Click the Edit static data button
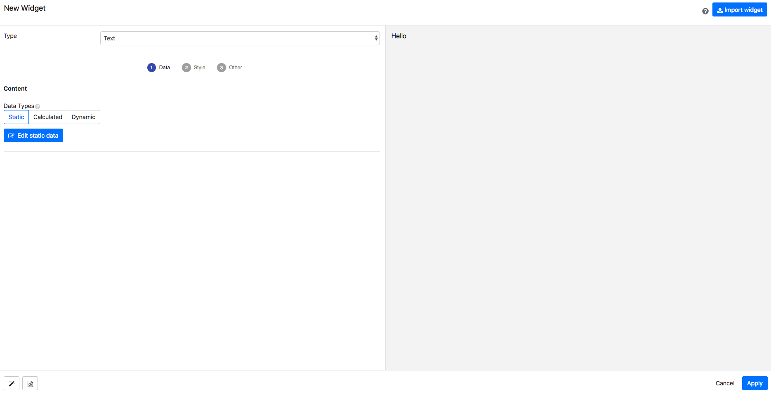Viewport: 771px width, 394px height. (x=33, y=136)
